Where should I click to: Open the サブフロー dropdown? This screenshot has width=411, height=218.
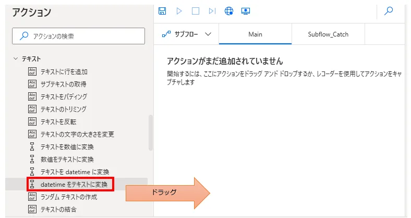tap(187, 34)
